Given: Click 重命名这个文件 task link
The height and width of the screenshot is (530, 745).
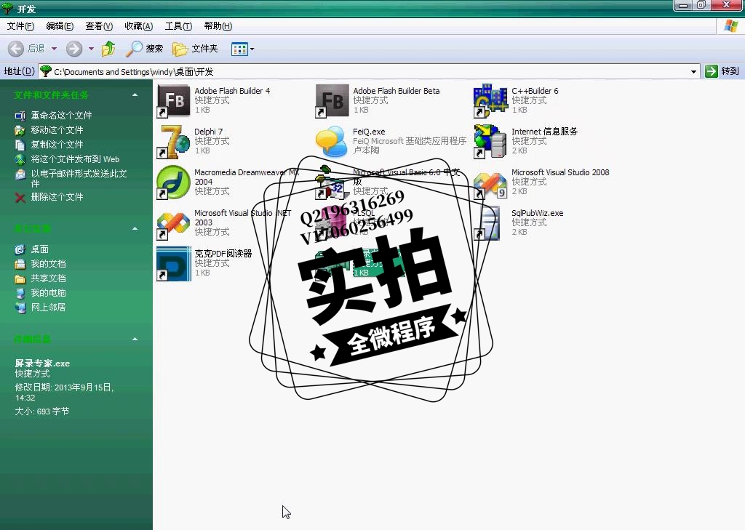Looking at the screenshot, I should tap(61, 116).
